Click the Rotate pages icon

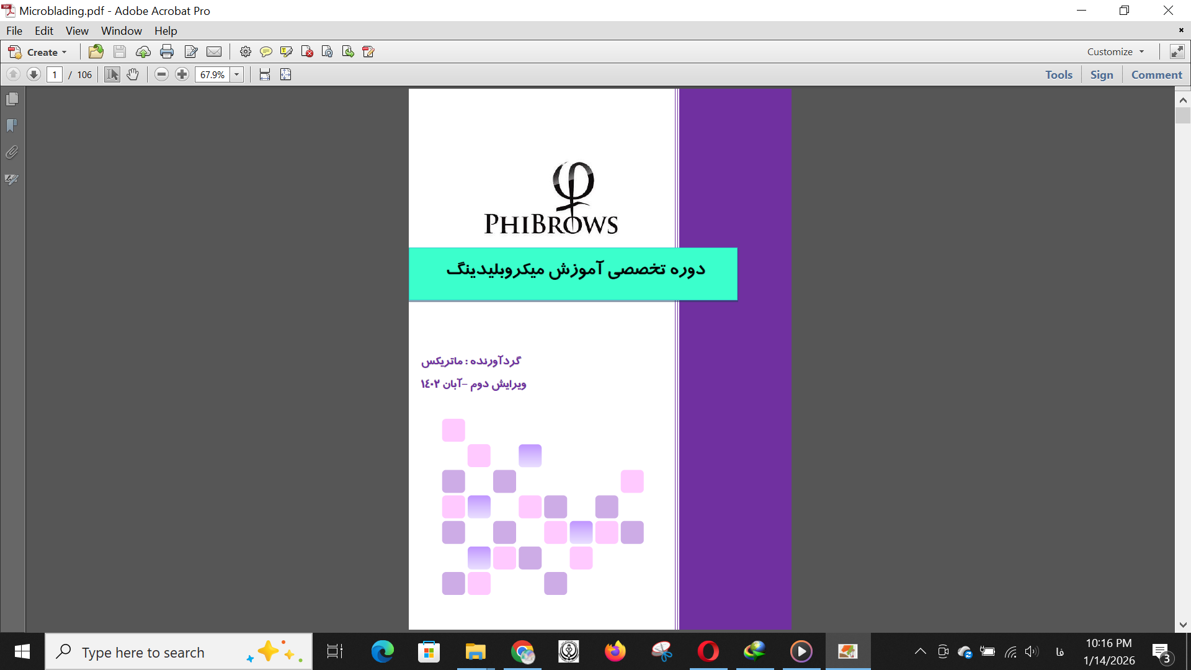(x=328, y=52)
